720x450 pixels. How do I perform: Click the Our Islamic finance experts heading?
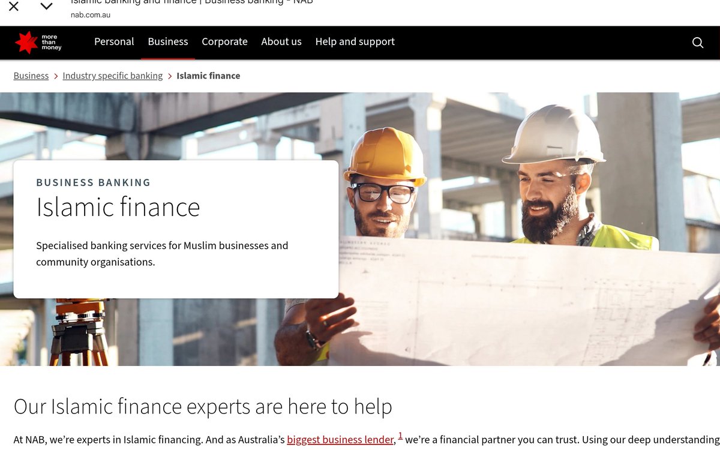(x=203, y=406)
